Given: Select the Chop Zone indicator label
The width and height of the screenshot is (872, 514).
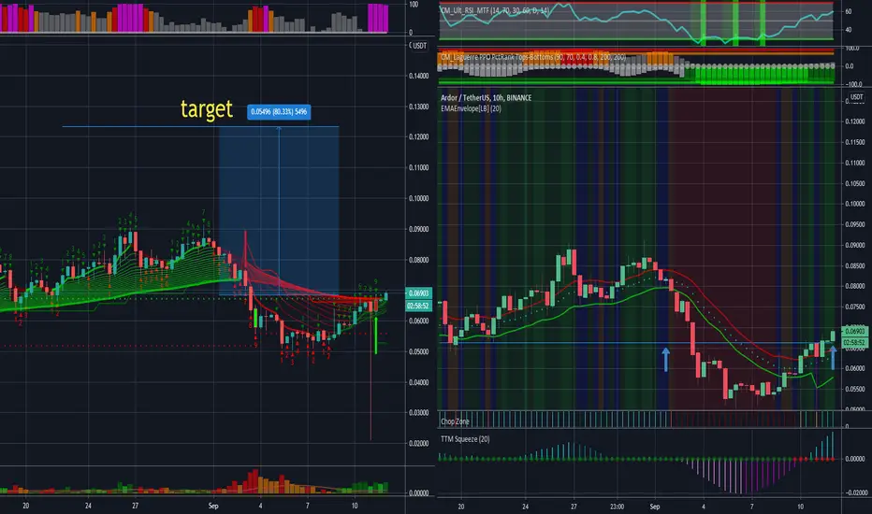Looking at the screenshot, I should coord(455,421).
